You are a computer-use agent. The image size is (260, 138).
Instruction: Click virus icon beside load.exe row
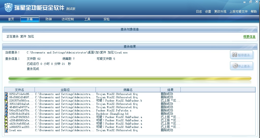[x=6, y=131]
